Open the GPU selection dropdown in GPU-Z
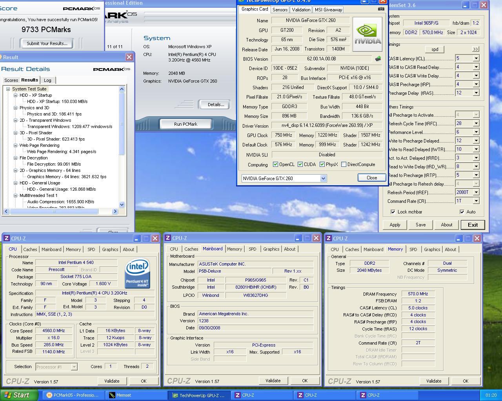The image size is (502, 401). [323, 179]
